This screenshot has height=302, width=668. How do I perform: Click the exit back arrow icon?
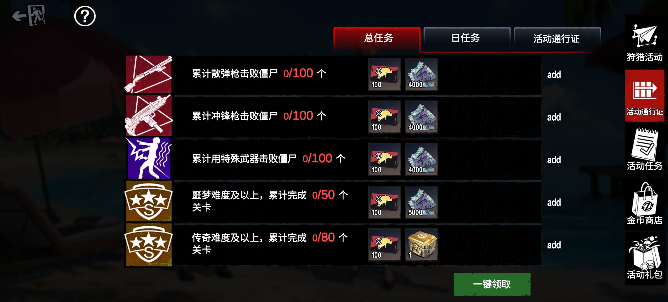point(29,16)
